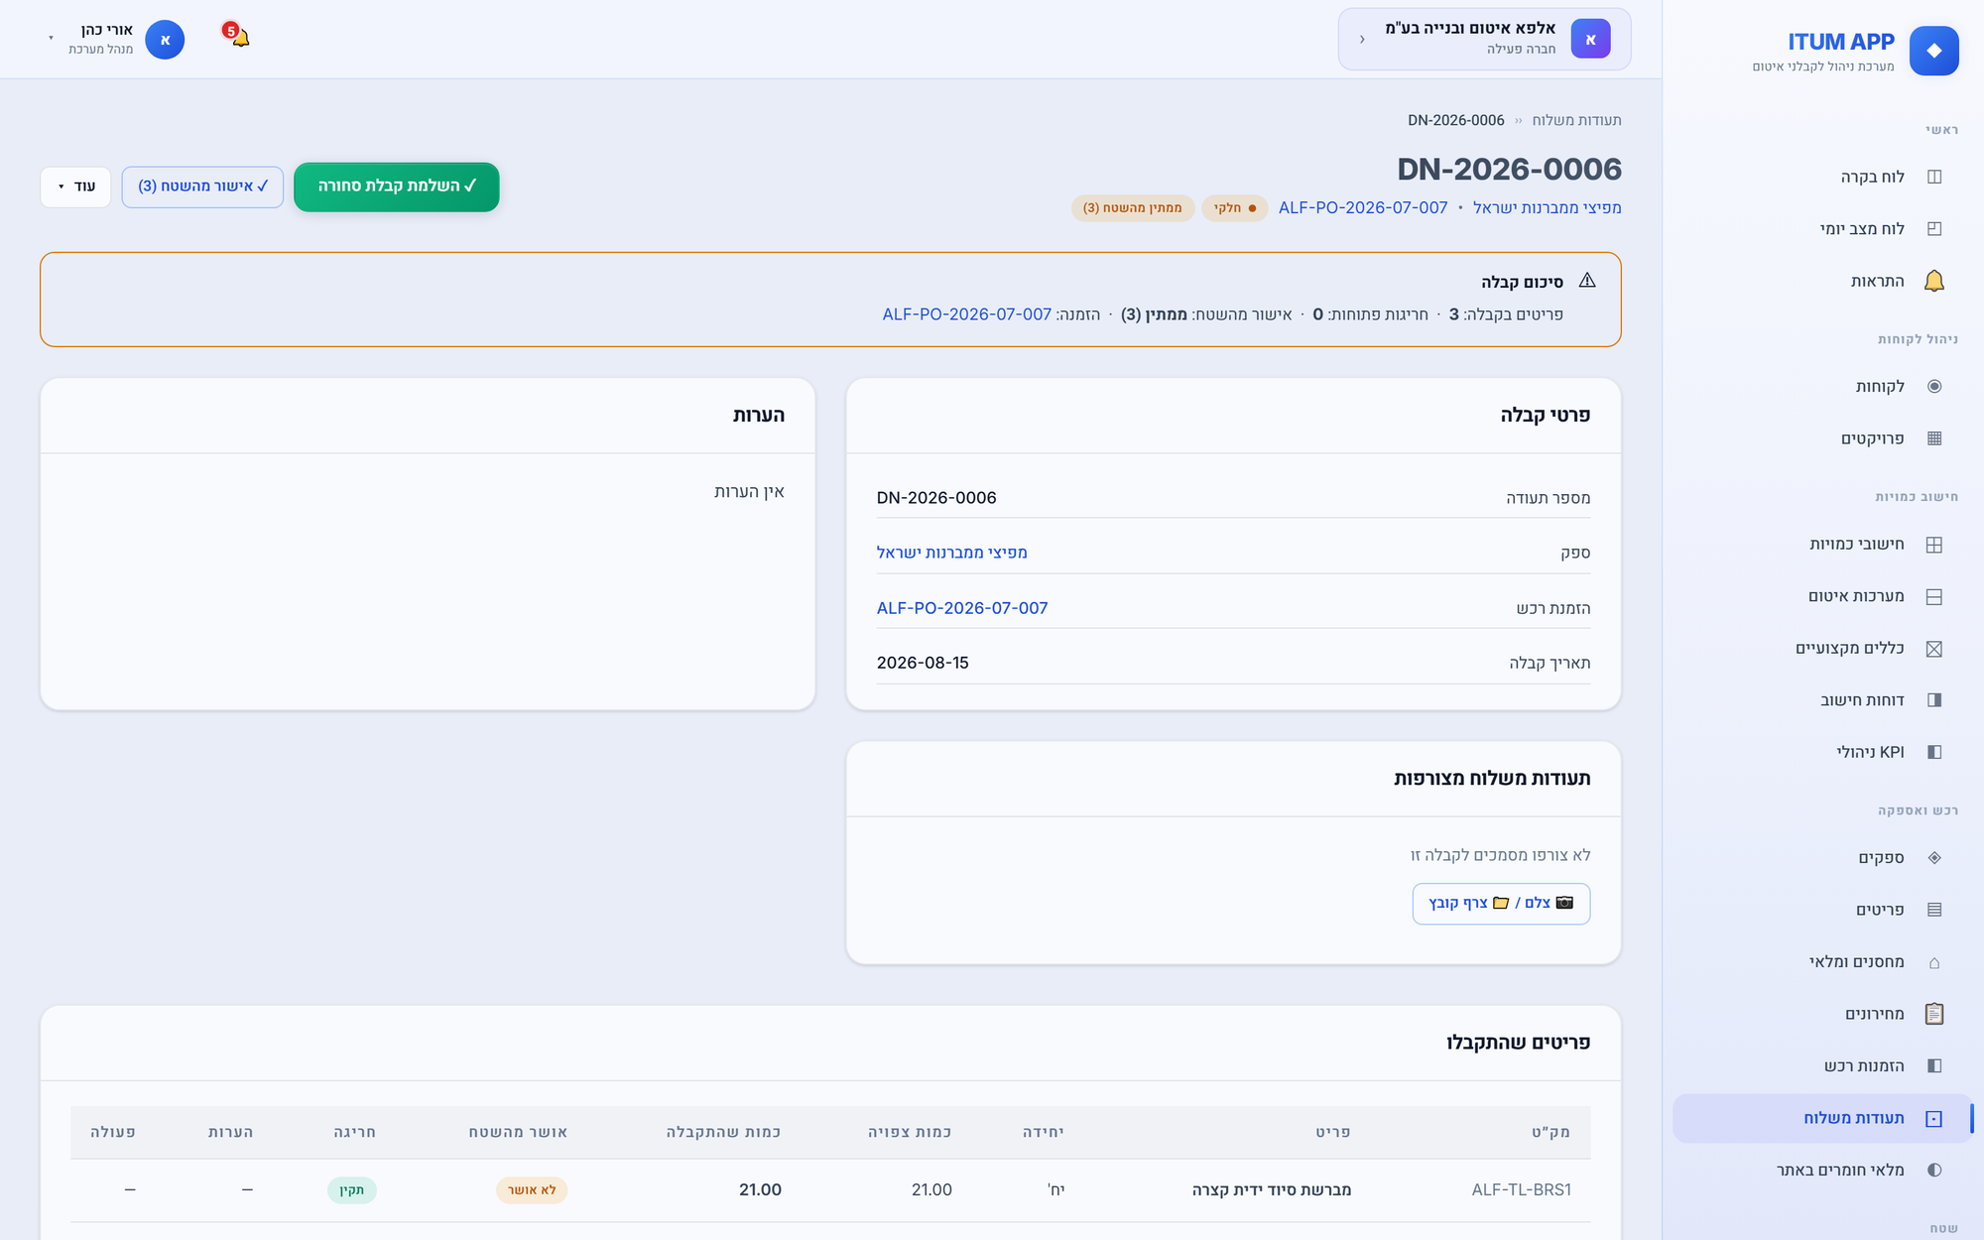Click the DN-2026-0006 value in פרטי קבלה
Viewport: 1984px width, 1240px height.
936,498
